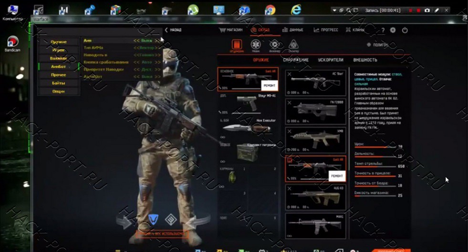Change Наводить в with its right arrows
468x252 pixels.
pyautogui.click(x=157, y=55)
